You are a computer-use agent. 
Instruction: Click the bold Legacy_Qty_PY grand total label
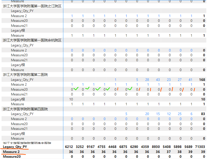point(15,147)
